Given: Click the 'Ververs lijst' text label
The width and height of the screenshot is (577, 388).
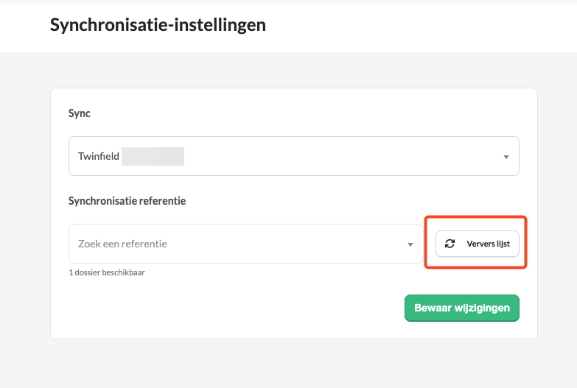Looking at the screenshot, I should (x=489, y=244).
